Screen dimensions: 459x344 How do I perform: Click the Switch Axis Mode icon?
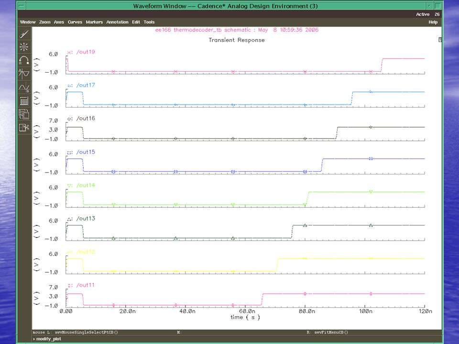(x=24, y=114)
